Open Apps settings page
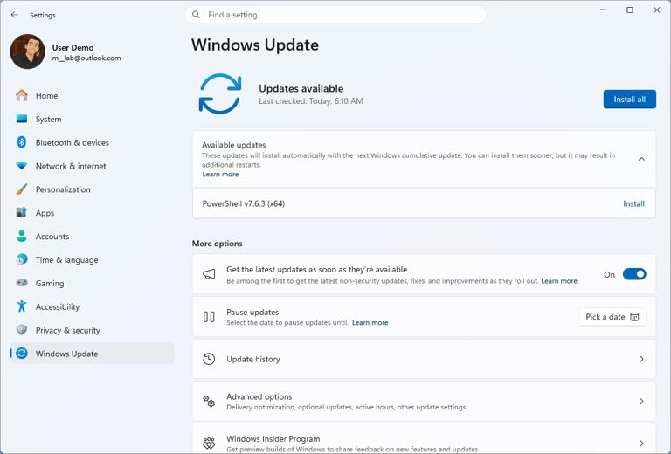Viewport: 671px width, 454px height. pos(92,213)
